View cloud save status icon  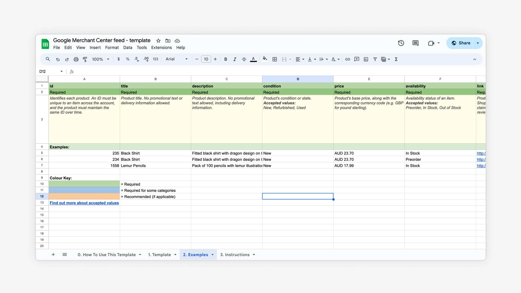pos(177,41)
